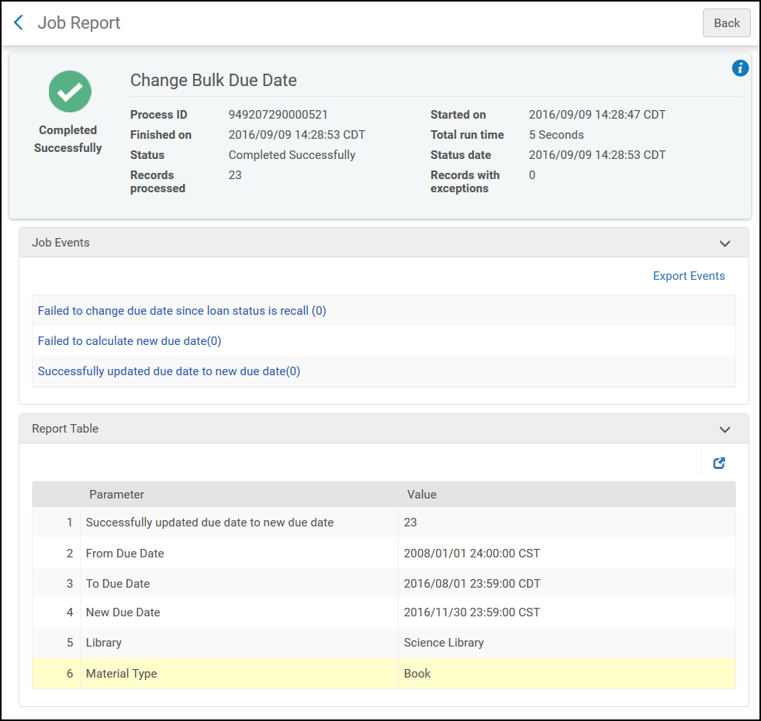Click the Parameter column header
The image size is (761, 721).
point(116,495)
